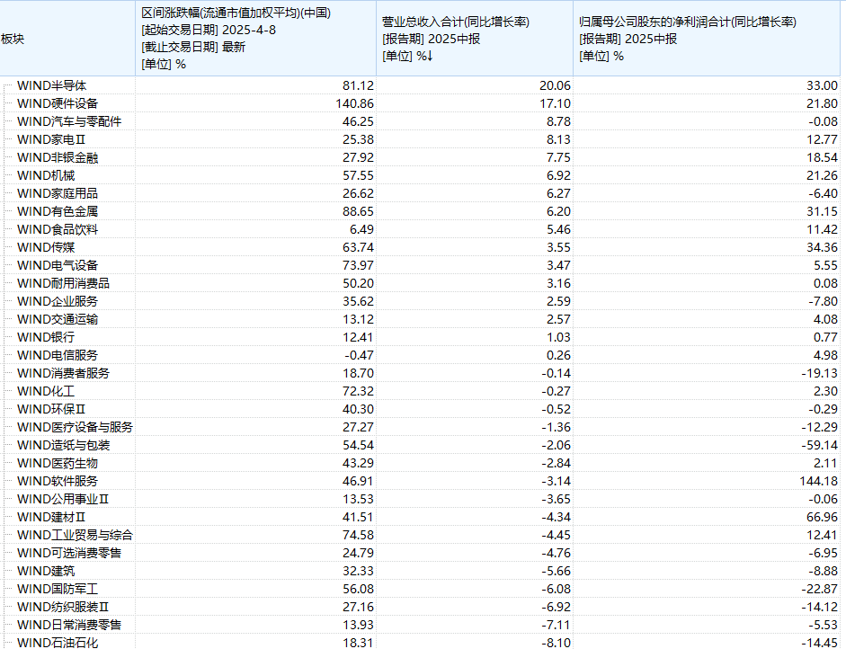Viewport: 846px width, 649px height.
Task: Choose WIND医疗设备与服务 in the list
Action: [75, 427]
